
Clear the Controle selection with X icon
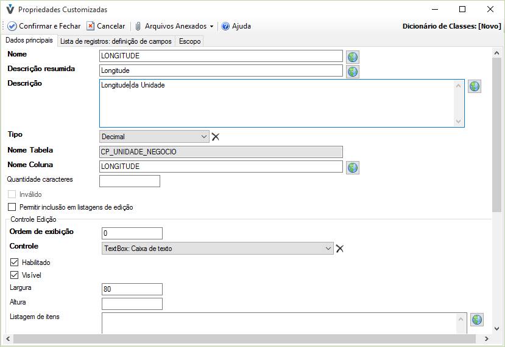[340, 248]
